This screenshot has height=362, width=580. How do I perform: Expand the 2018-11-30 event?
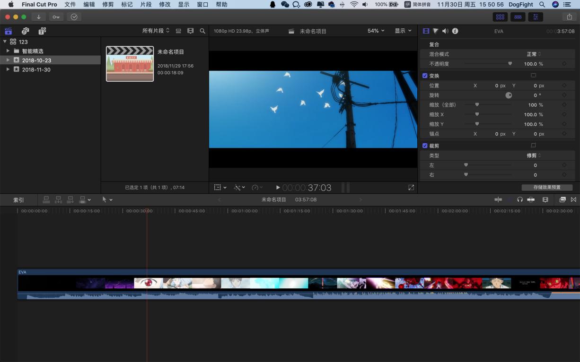(8, 69)
